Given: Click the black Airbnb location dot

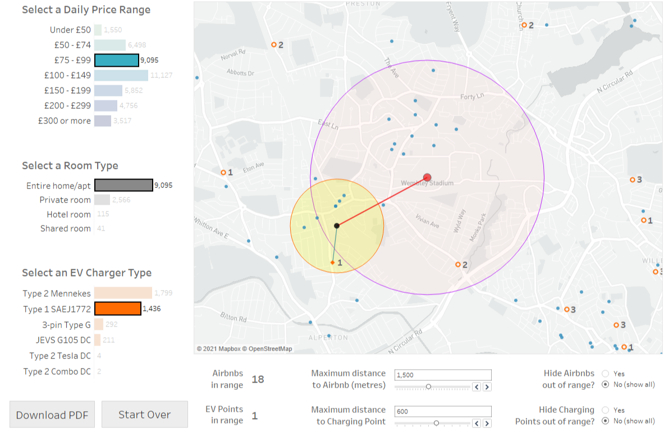Looking at the screenshot, I should pos(337,226).
